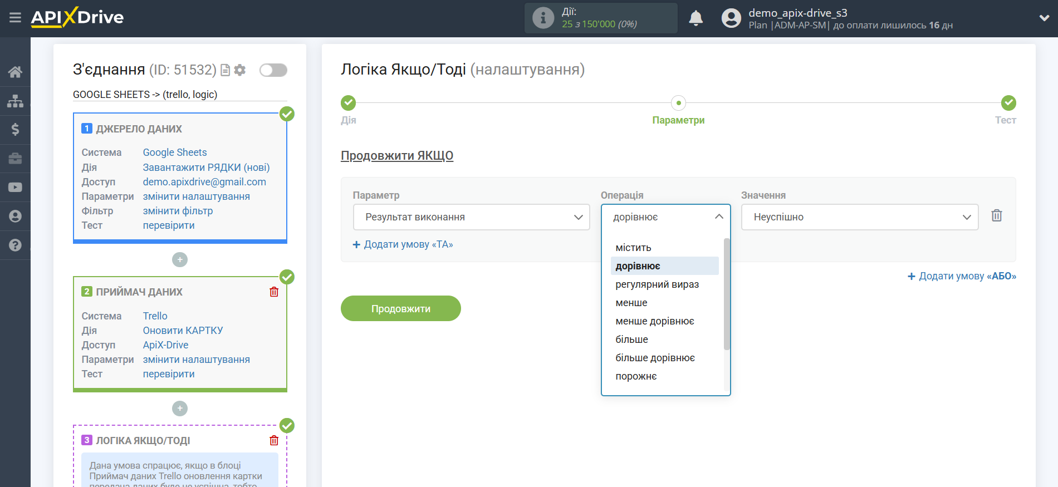The image size is (1058, 487).
Task: Open the YouTube video icon in sidebar
Action: (15, 188)
